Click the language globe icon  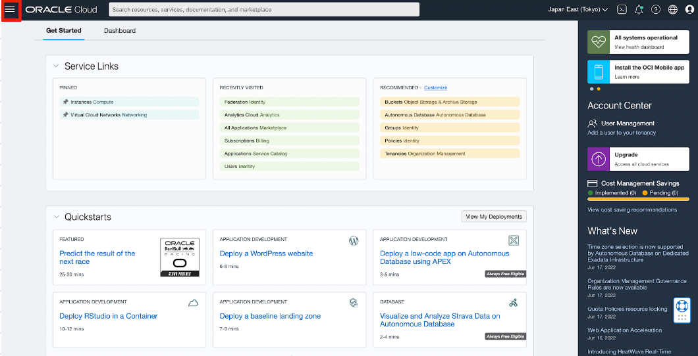coord(672,10)
